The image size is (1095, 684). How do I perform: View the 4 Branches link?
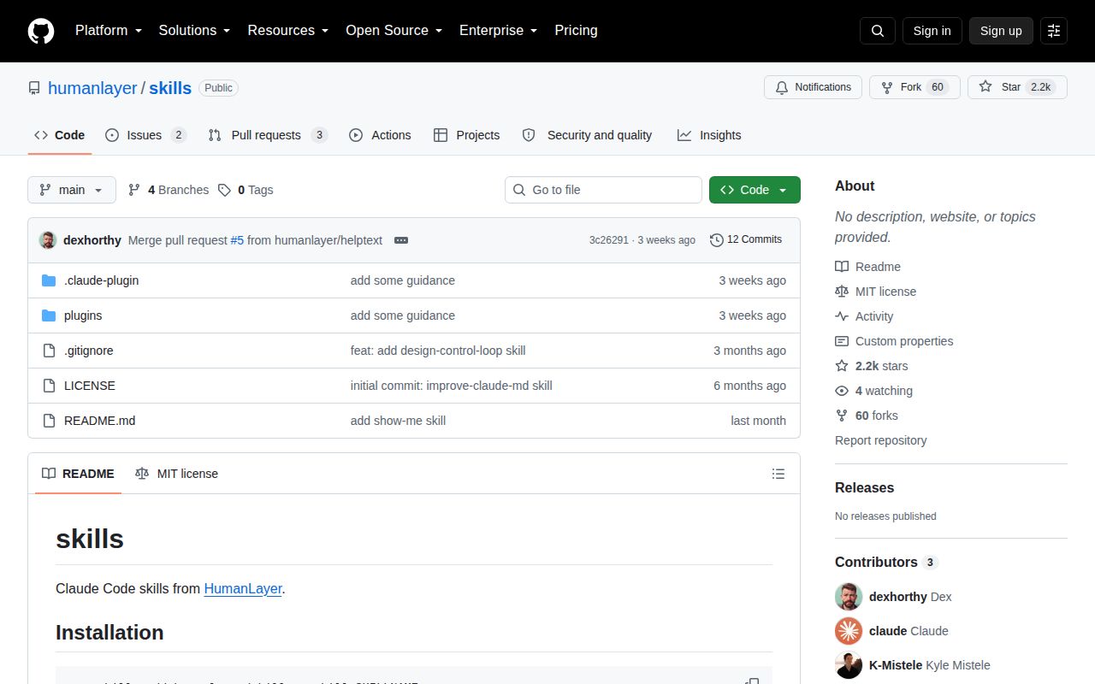(169, 190)
